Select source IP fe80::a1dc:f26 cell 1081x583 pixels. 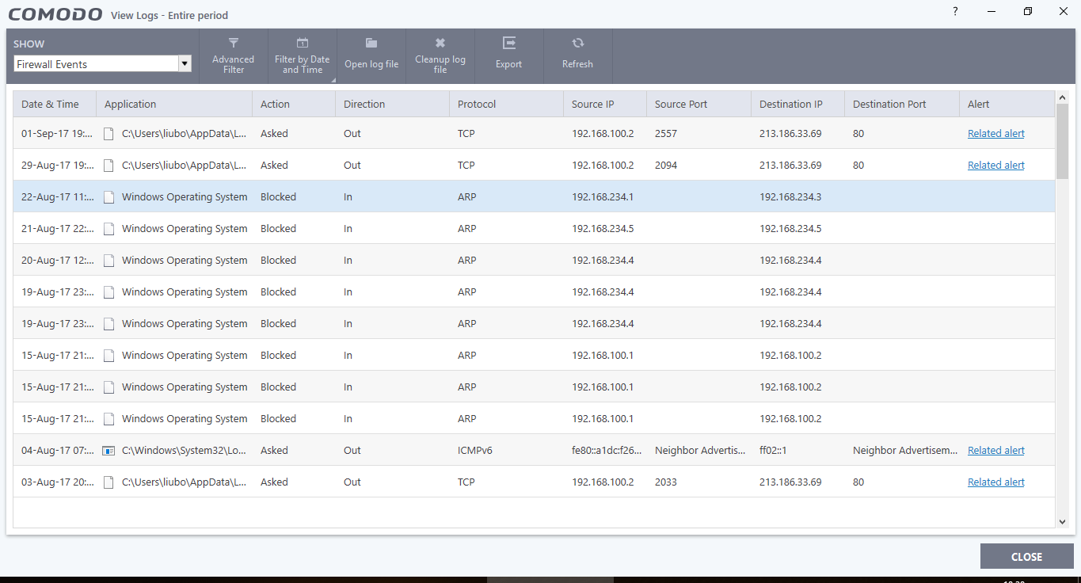point(605,451)
